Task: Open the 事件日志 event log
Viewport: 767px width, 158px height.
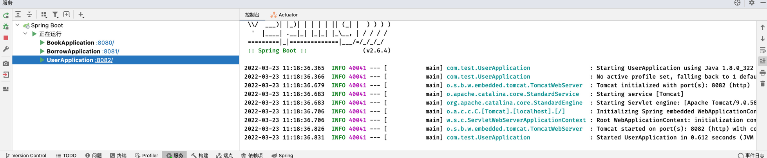Action: (x=751, y=155)
